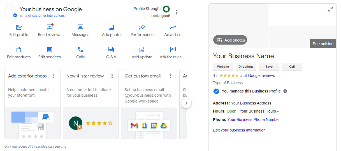Viewport: 341px width, 151px height.
Task: Open the Messages icon
Action: (x=80, y=27)
